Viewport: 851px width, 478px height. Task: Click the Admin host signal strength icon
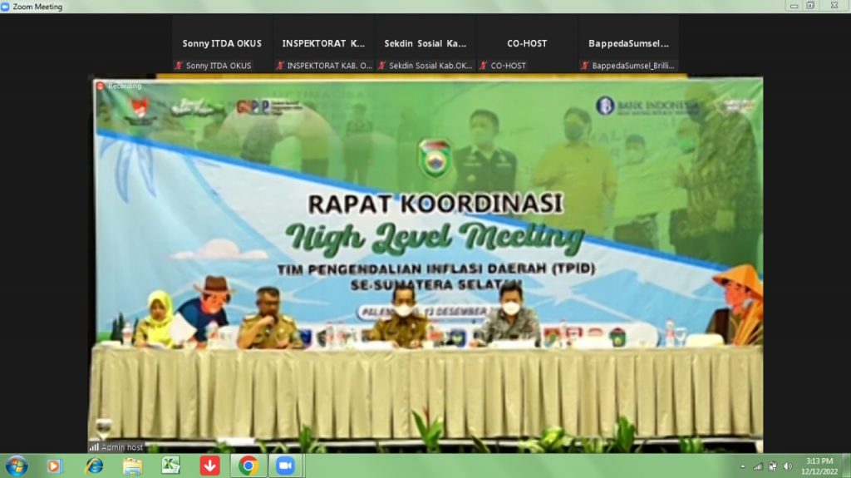click(x=94, y=447)
